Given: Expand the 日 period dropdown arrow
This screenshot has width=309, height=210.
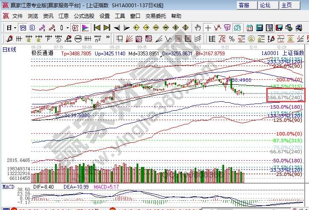Looking at the screenshot, I should coord(15,28).
